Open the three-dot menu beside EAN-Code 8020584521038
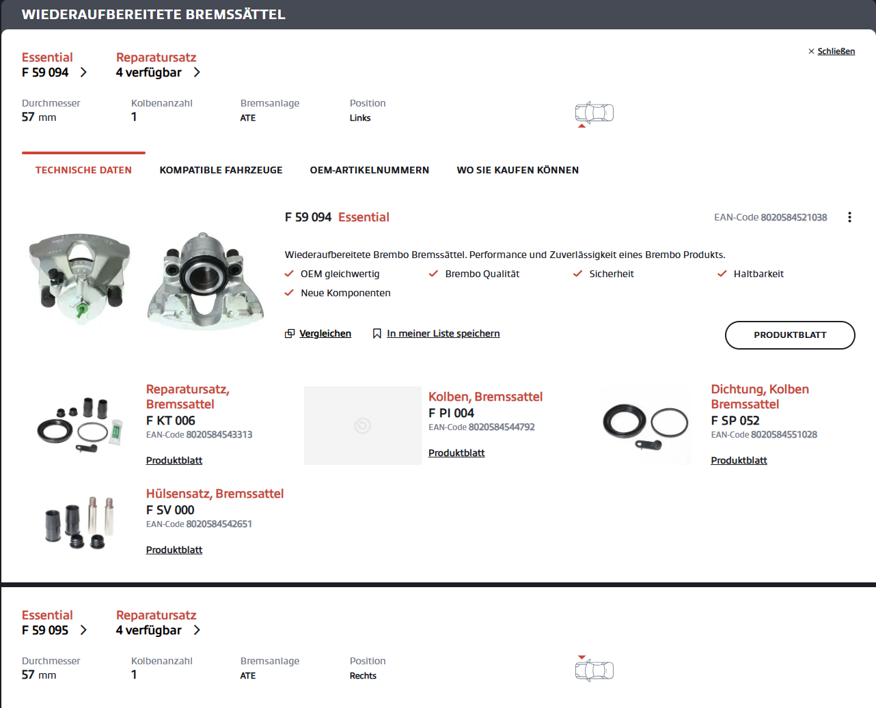This screenshot has height=708, width=876. coord(849,217)
